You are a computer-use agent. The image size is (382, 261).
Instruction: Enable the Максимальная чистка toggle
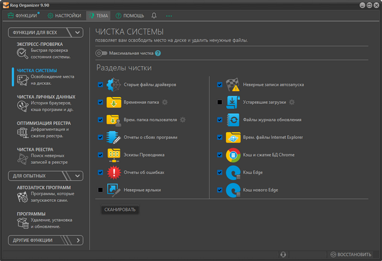click(101, 53)
